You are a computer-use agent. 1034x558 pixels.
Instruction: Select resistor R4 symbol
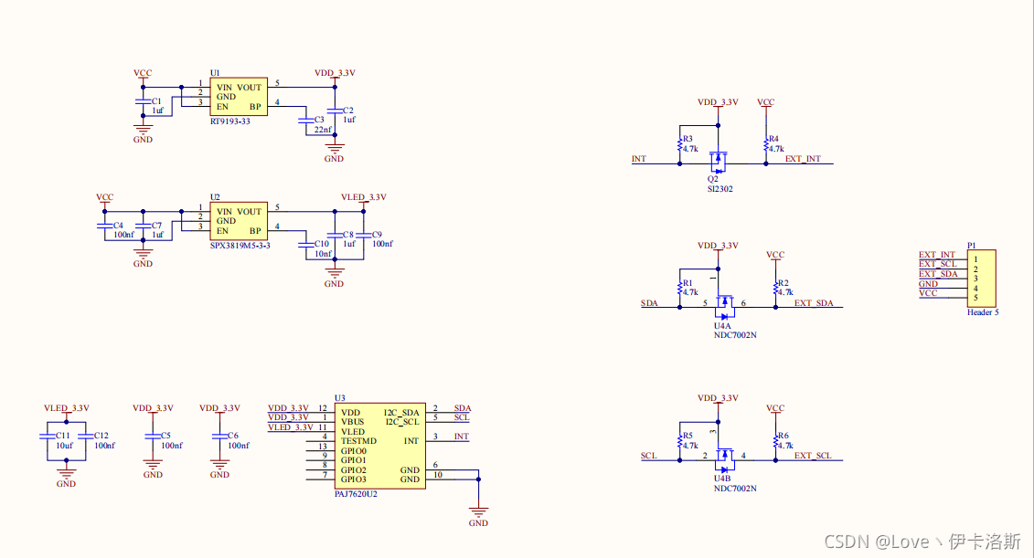tap(766, 144)
